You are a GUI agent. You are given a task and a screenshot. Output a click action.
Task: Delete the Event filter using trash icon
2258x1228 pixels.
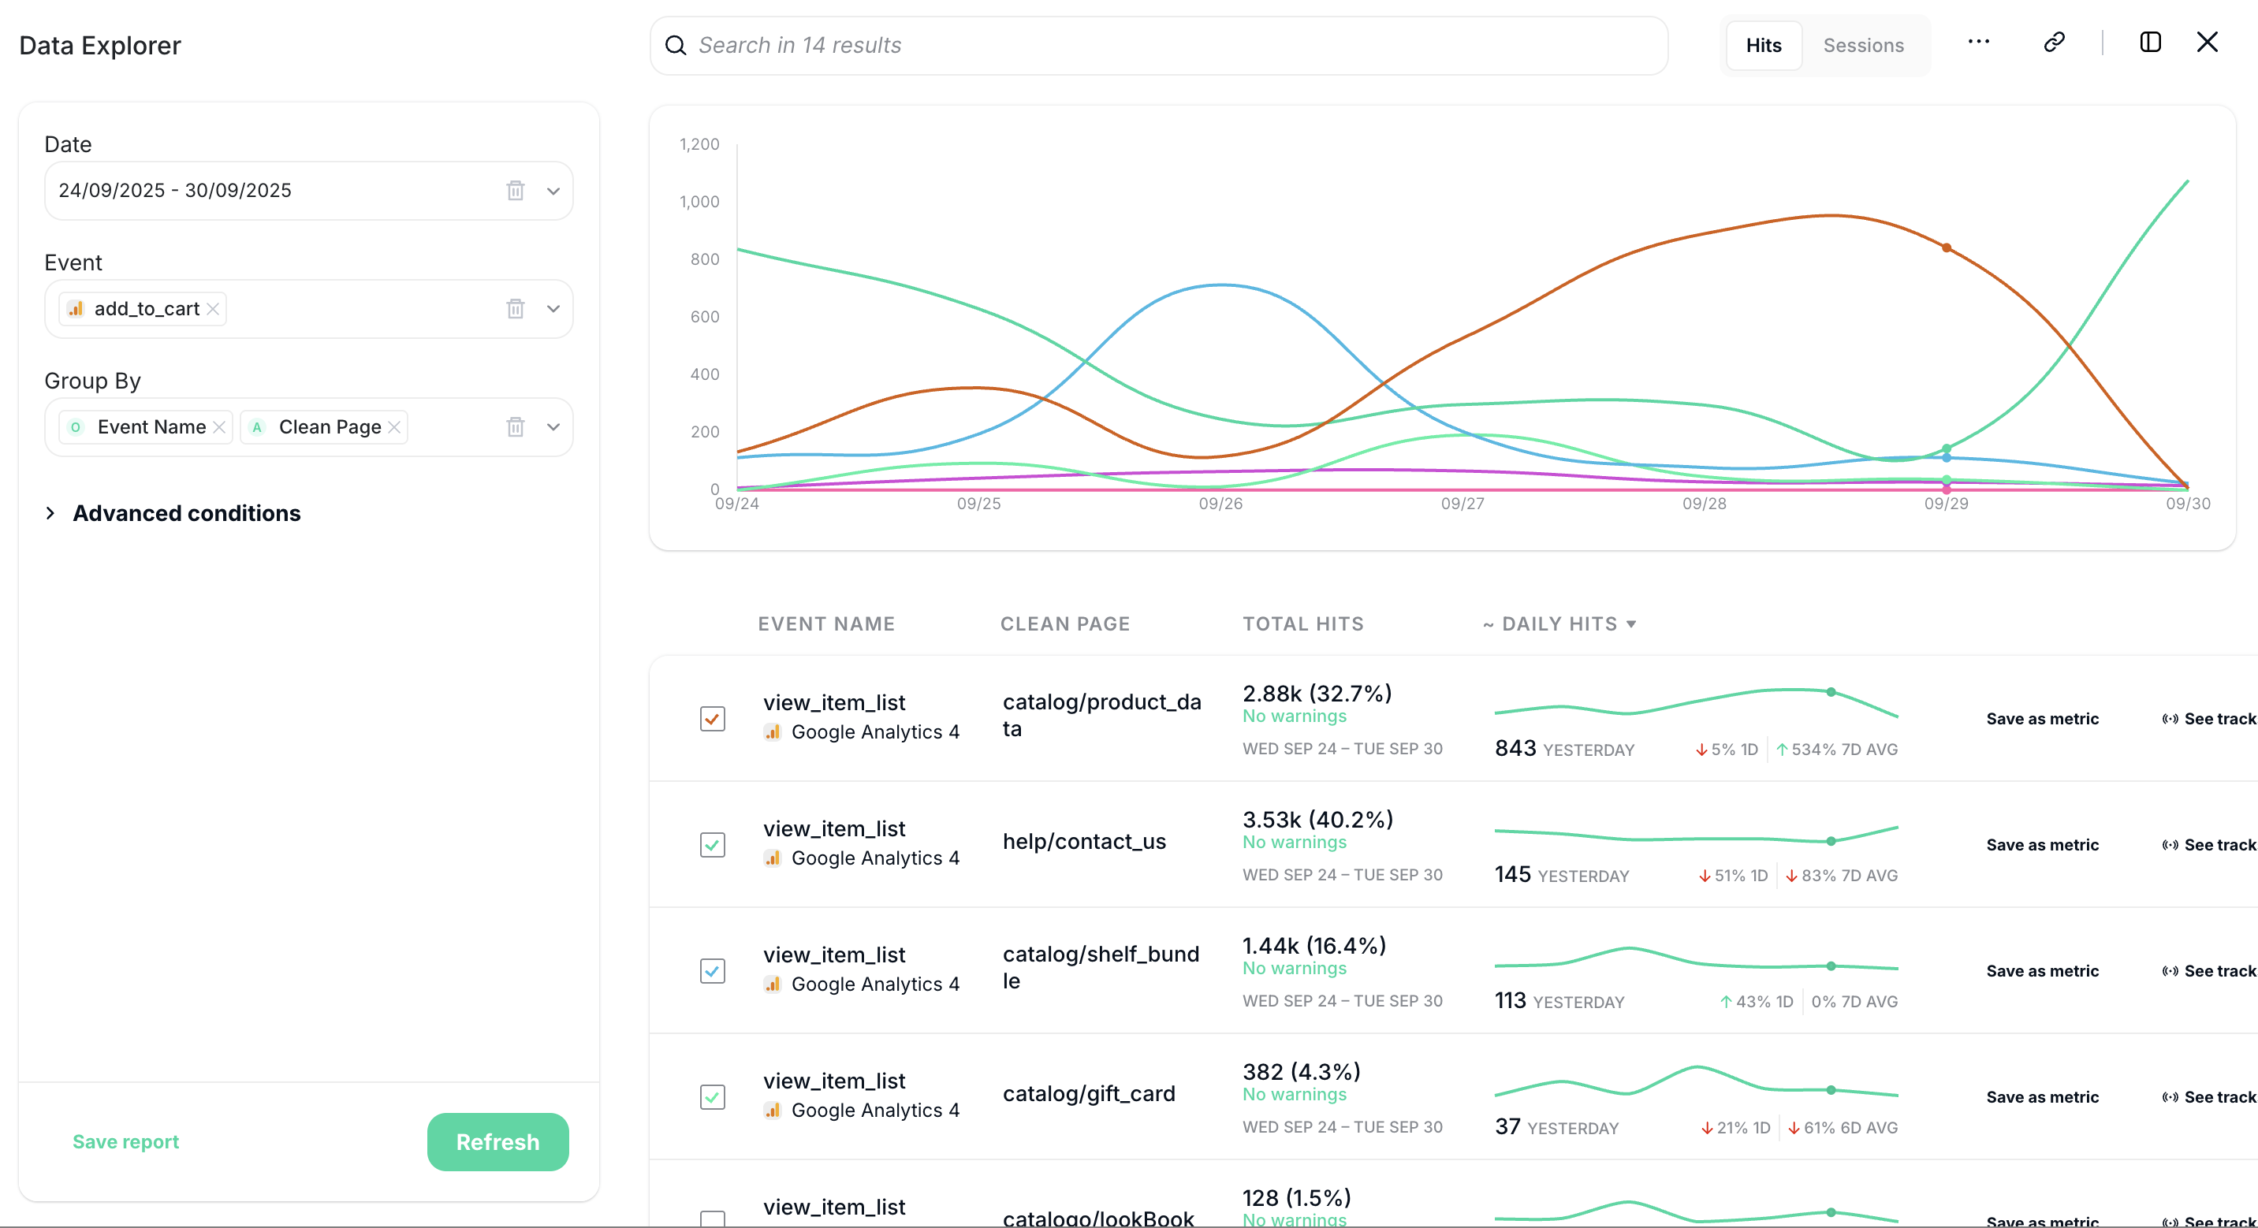click(x=516, y=308)
